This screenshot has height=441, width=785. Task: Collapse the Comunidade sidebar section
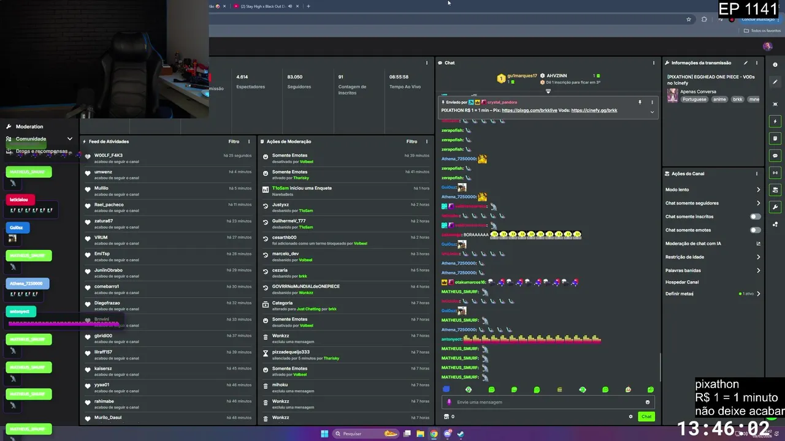coord(70,139)
